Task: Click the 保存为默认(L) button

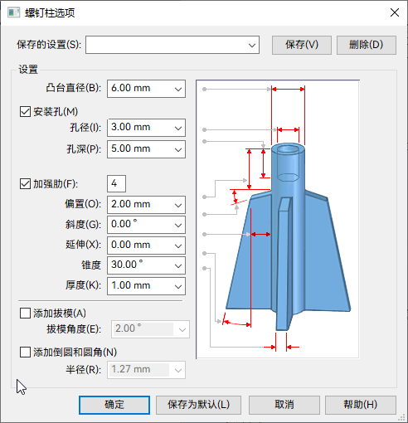Action: (x=198, y=405)
